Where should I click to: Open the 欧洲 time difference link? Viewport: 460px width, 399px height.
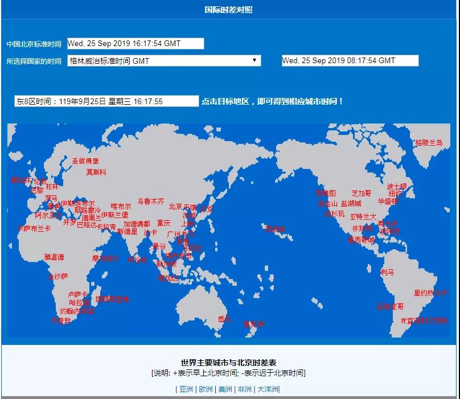206,389
